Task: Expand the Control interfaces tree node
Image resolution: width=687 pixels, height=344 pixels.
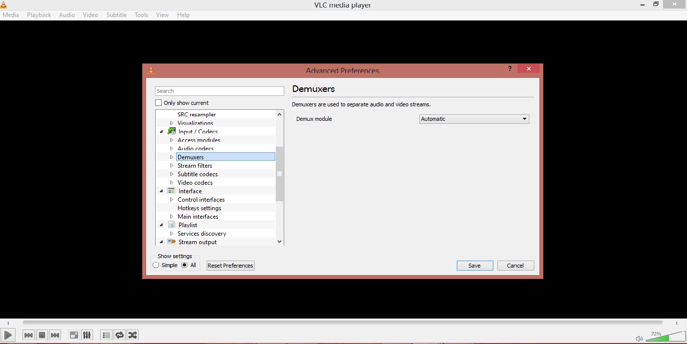Action: 172,200
